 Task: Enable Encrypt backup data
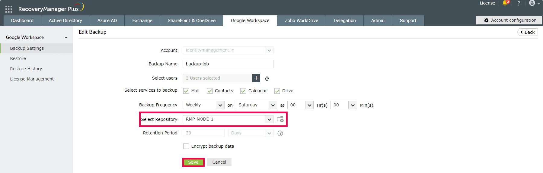(x=186, y=146)
